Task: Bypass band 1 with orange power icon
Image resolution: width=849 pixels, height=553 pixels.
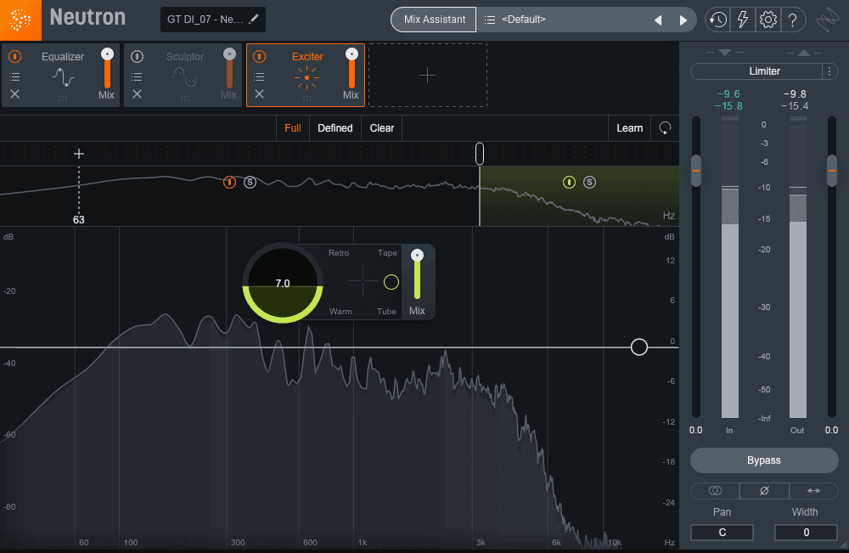Action: coord(229,183)
